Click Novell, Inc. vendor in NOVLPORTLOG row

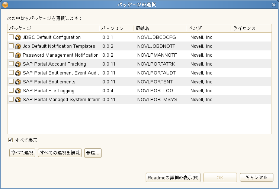click(x=202, y=90)
